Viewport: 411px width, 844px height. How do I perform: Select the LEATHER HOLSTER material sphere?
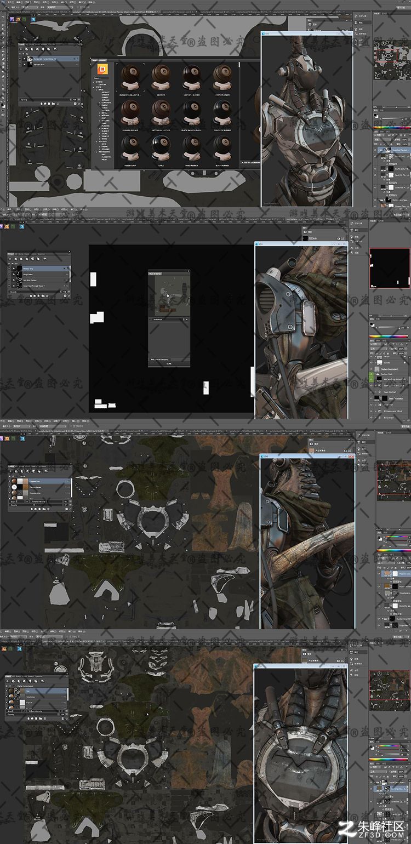(x=191, y=76)
